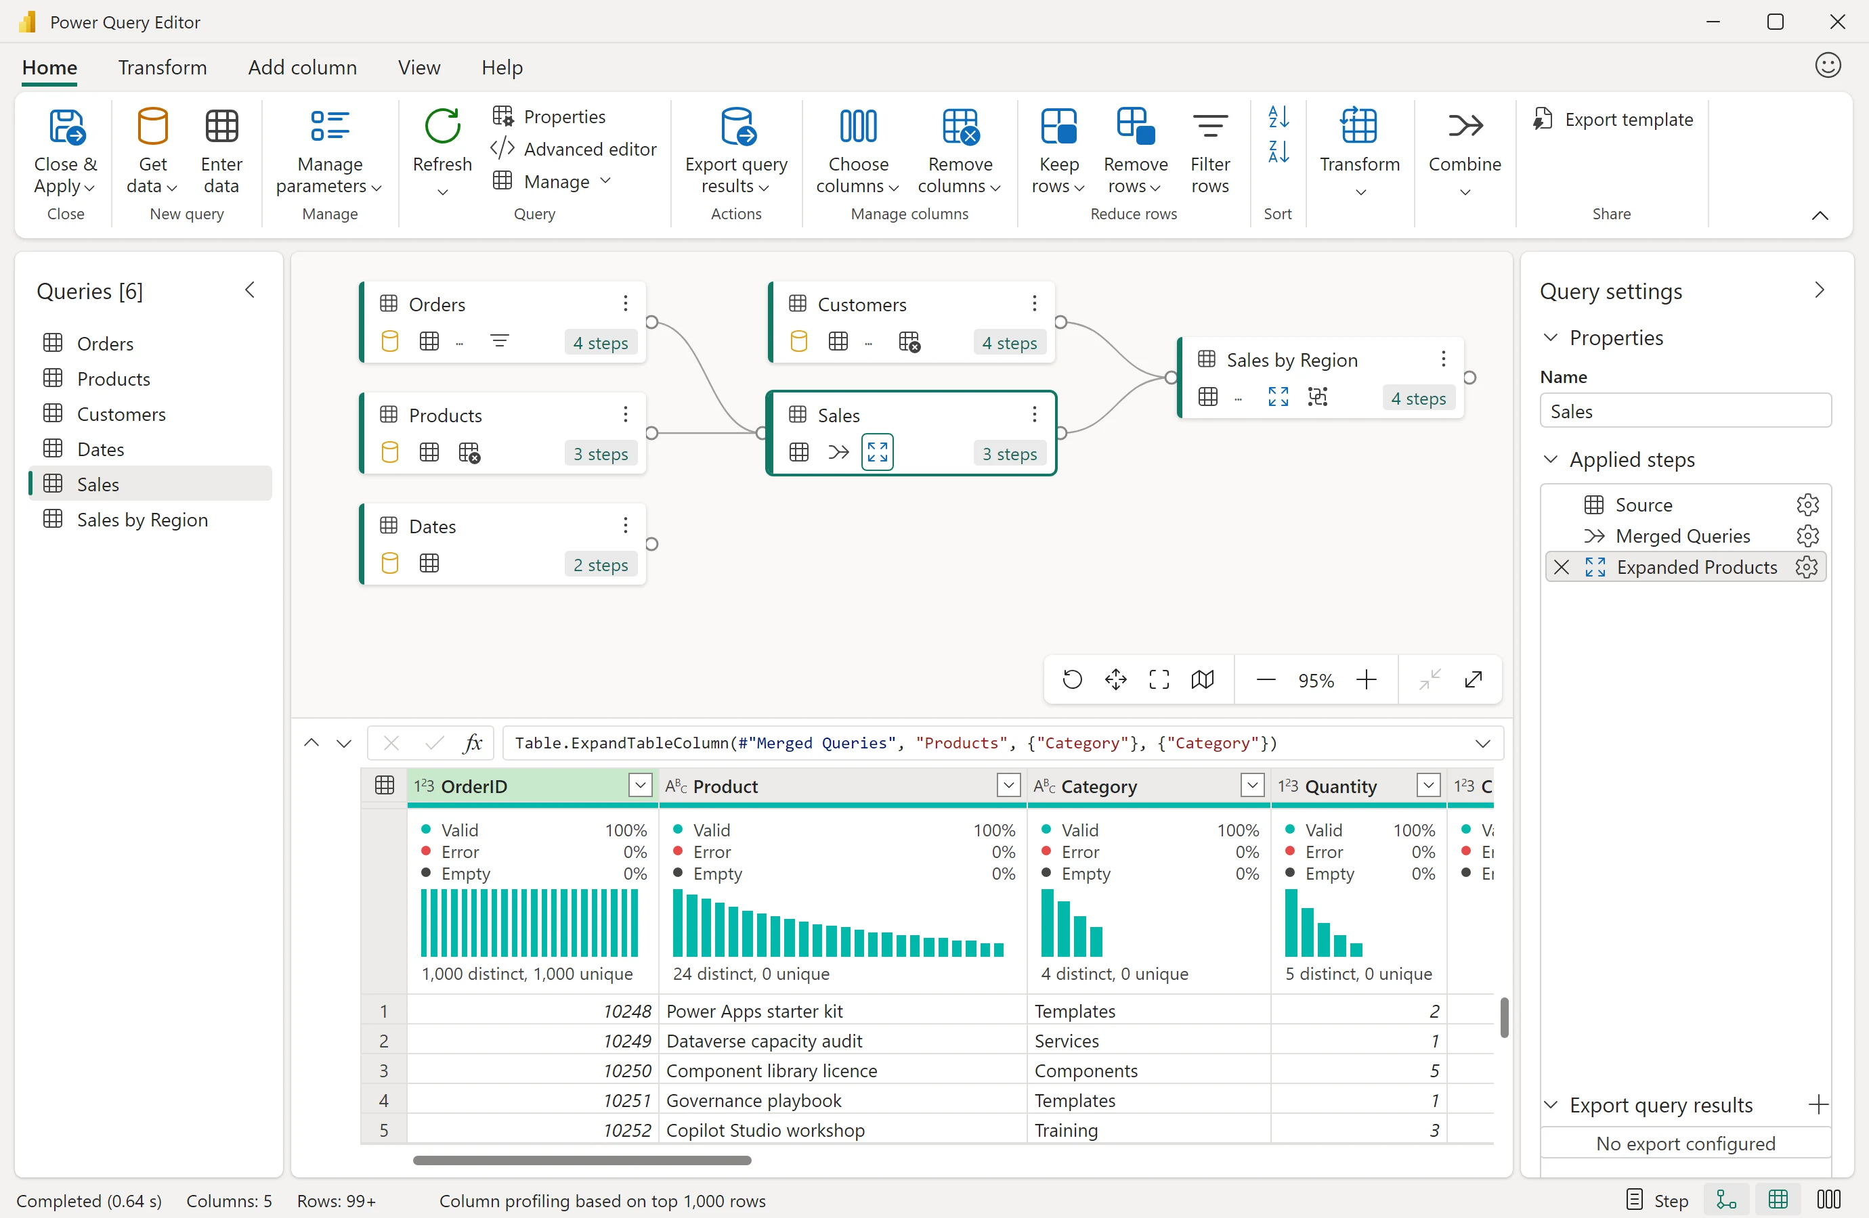Image resolution: width=1869 pixels, height=1218 pixels.
Task: Select the Home tab
Action: 49,68
